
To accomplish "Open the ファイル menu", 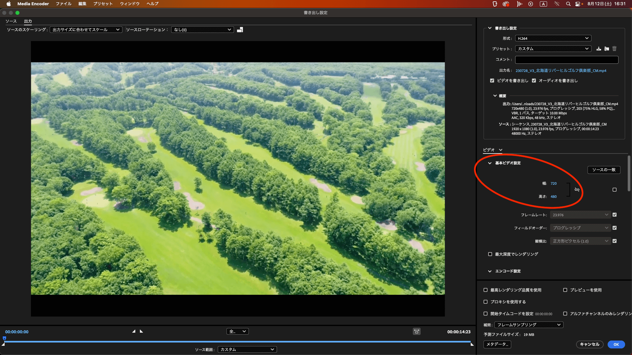I will pos(64,4).
